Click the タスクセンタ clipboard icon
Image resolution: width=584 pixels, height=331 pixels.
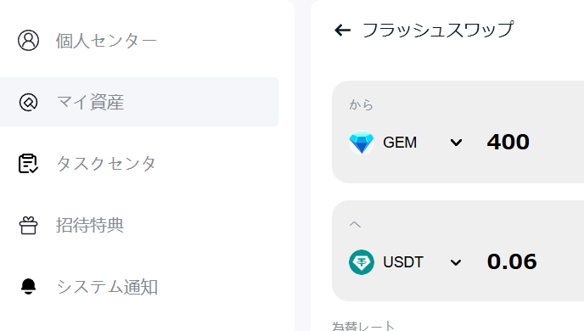coord(28,164)
